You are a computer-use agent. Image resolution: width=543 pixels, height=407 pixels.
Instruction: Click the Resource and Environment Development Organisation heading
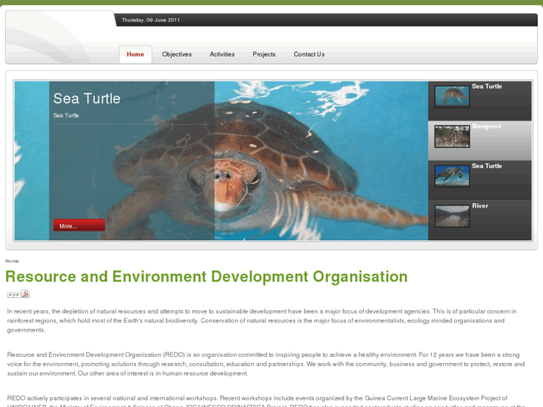(x=206, y=277)
